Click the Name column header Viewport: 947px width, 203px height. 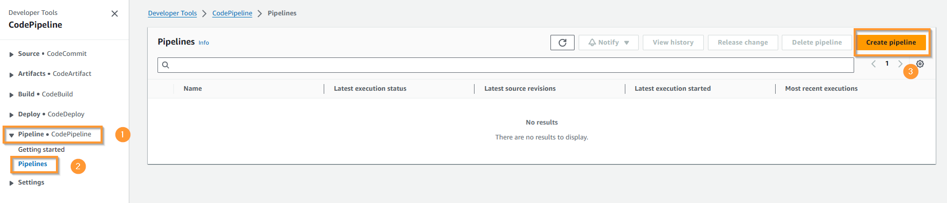click(193, 89)
